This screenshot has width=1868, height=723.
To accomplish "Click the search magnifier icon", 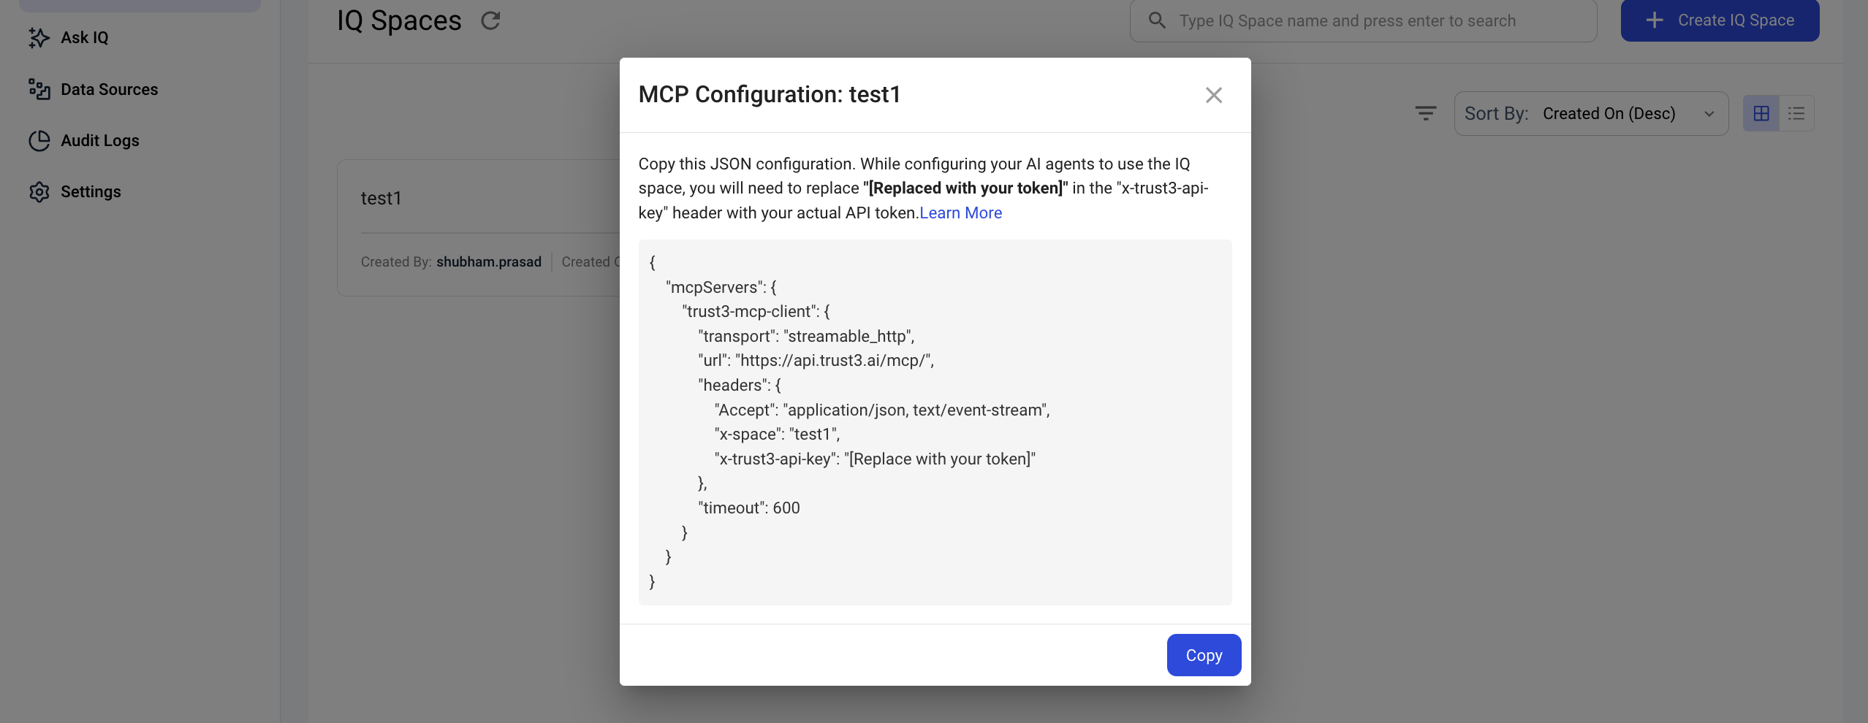I will 1157,20.
